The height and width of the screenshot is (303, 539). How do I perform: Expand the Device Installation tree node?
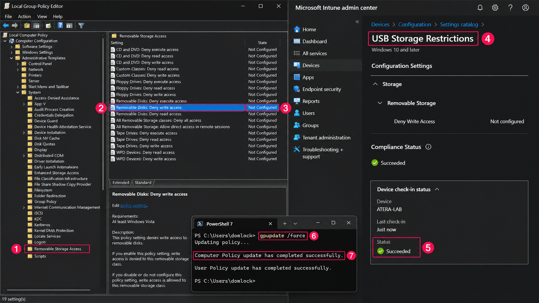coord(24,133)
